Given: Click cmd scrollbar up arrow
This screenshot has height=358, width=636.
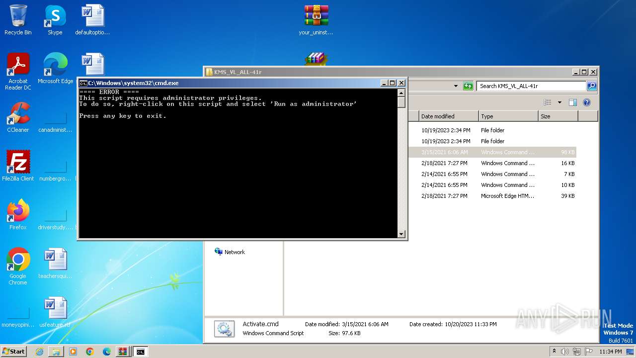Looking at the screenshot, I should click(x=401, y=92).
